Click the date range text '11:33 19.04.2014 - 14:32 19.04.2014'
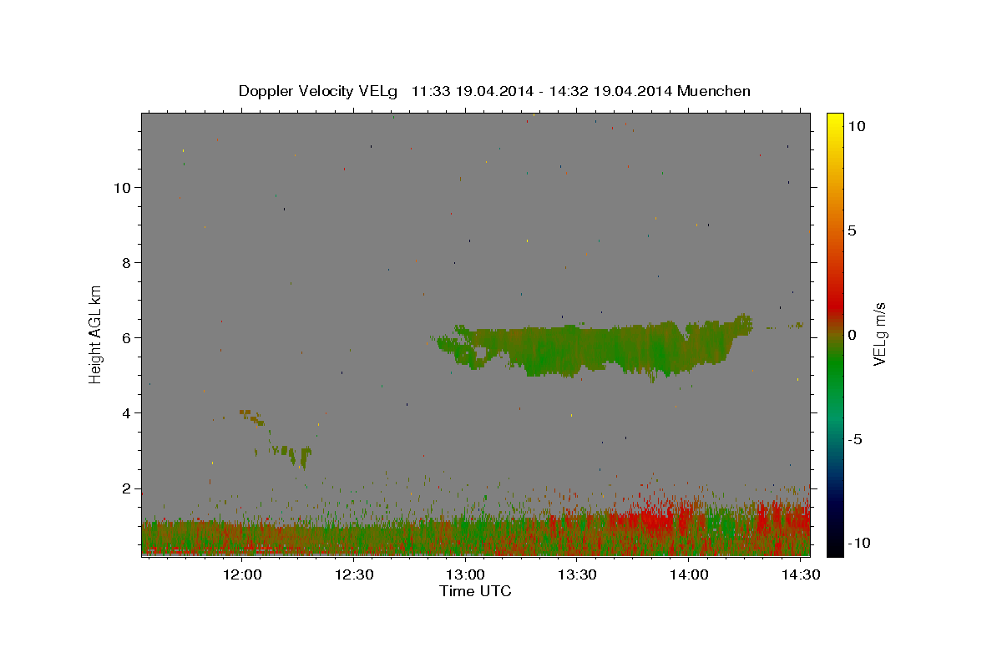This screenshot has height=668, width=1002. pyautogui.click(x=543, y=91)
